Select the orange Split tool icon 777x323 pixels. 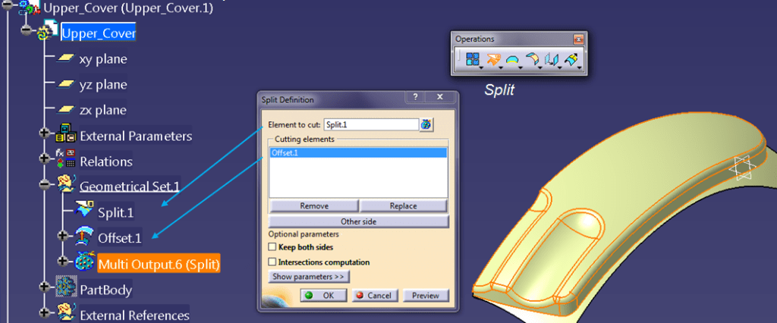493,59
